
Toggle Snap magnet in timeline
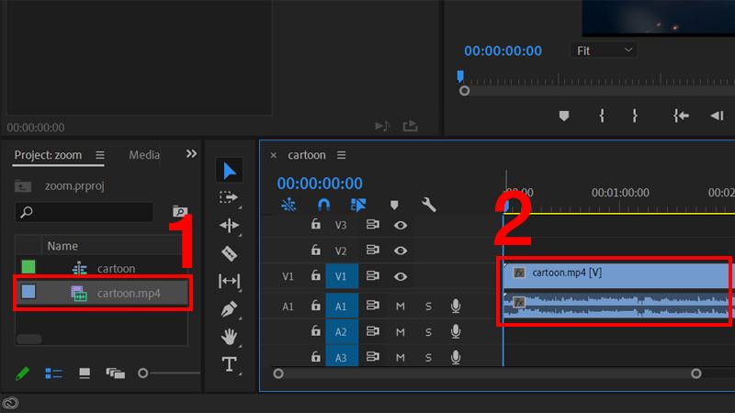(x=324, y=205)
